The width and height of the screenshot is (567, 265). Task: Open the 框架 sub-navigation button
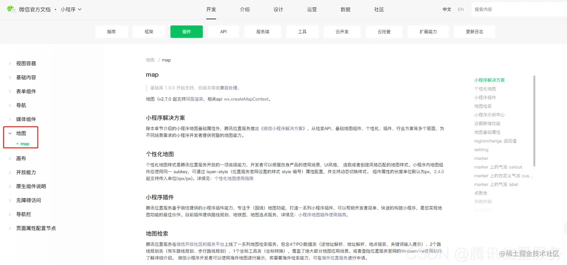(x=149, y=32)
